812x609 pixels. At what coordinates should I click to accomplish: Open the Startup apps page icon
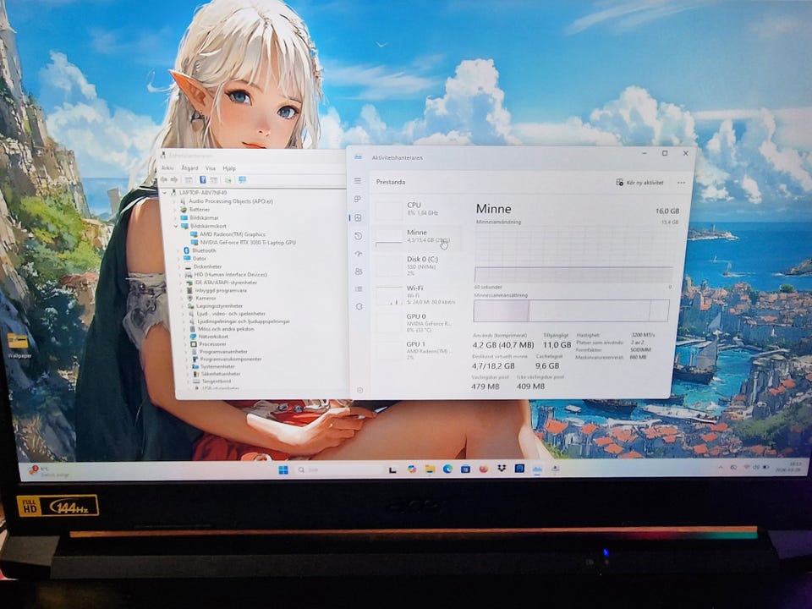coord(359,254)
